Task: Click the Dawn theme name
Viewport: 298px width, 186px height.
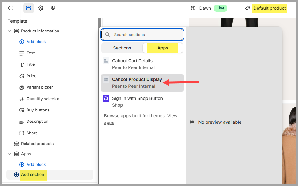Action: (205, 8)
